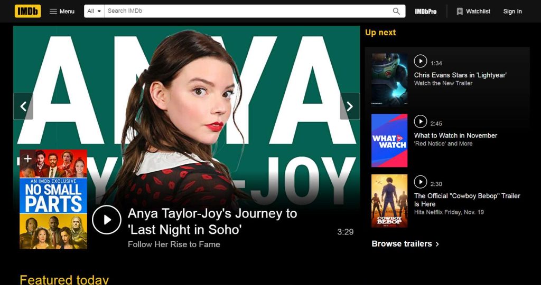The image size is (541, 285).
Task: Click 'Hits Netflix Friday, Nov. 19' subtitle
Action: tap(449, 212)
